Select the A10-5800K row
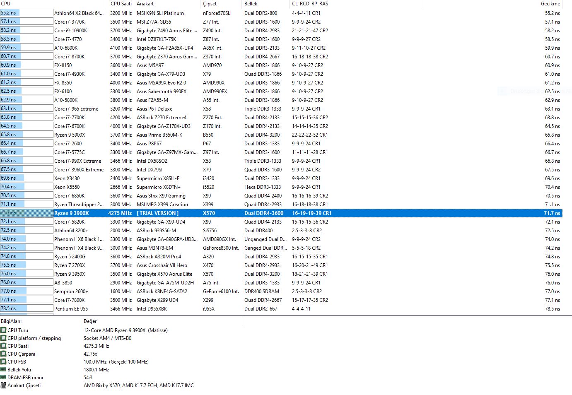This screenshot has height=395, width=572. [281, 100]
